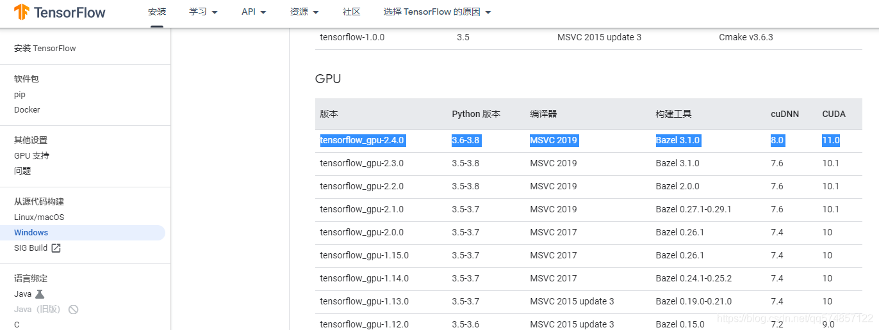The image size is (879, 330).
Task: Open the GPU 支持 sidebar link
Action: pos(31,156)
